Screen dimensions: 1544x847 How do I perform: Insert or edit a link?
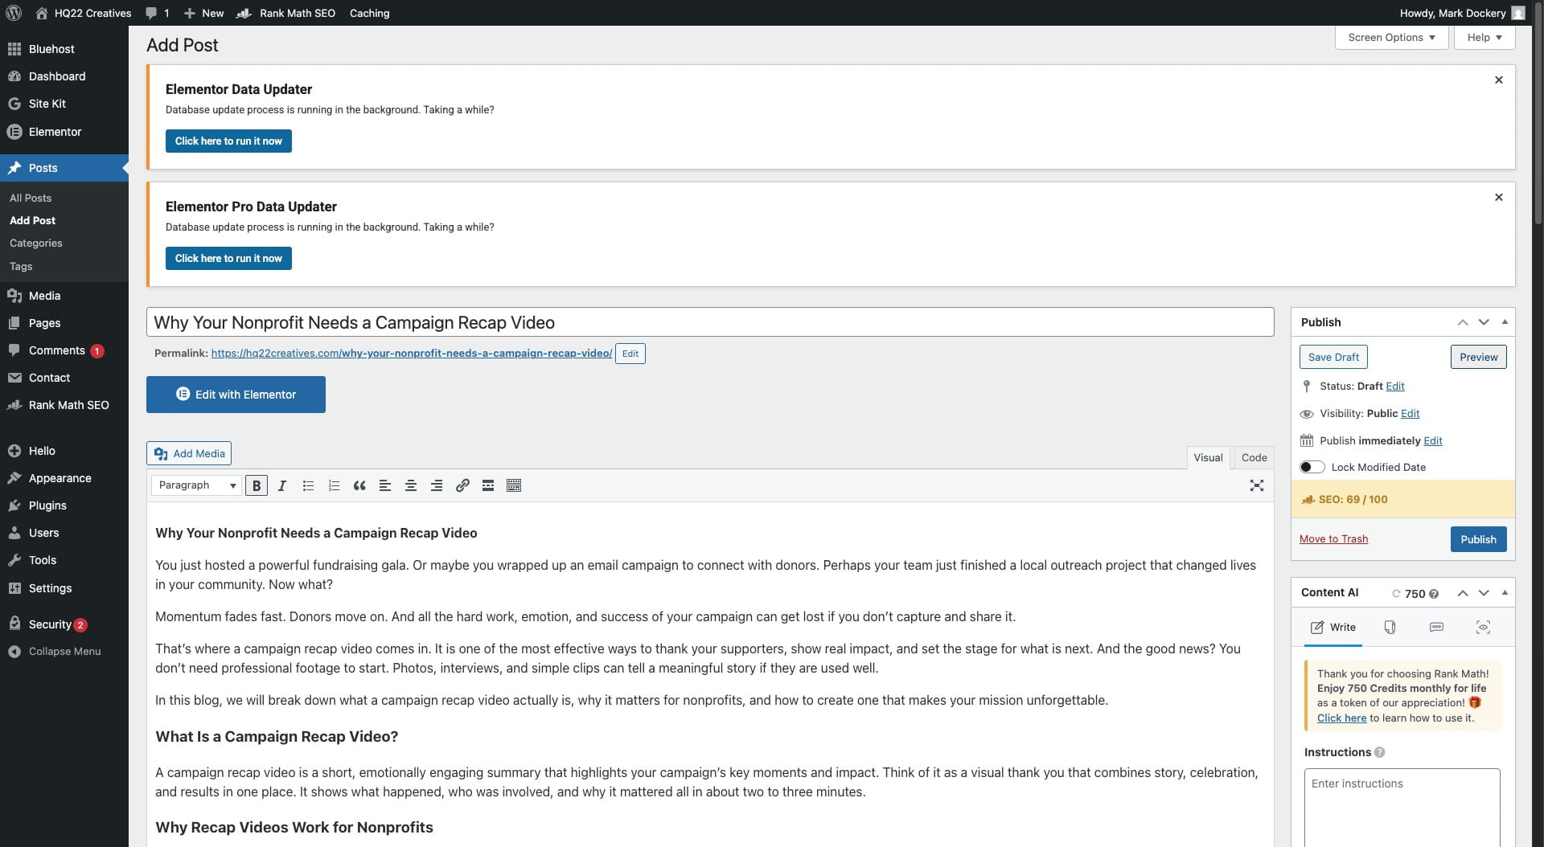(x=462, y=485)
